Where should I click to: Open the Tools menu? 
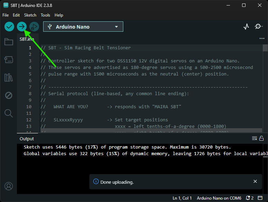pos(45,15)
